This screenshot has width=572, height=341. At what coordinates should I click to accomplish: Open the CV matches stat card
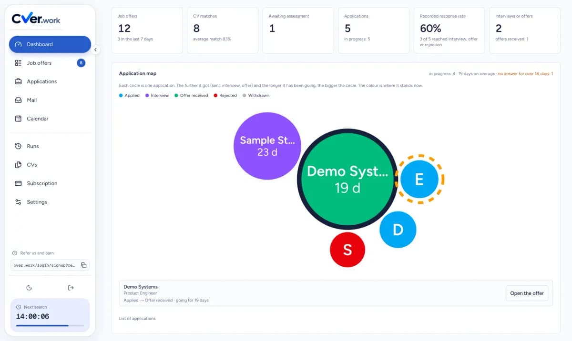pos(222,30)
